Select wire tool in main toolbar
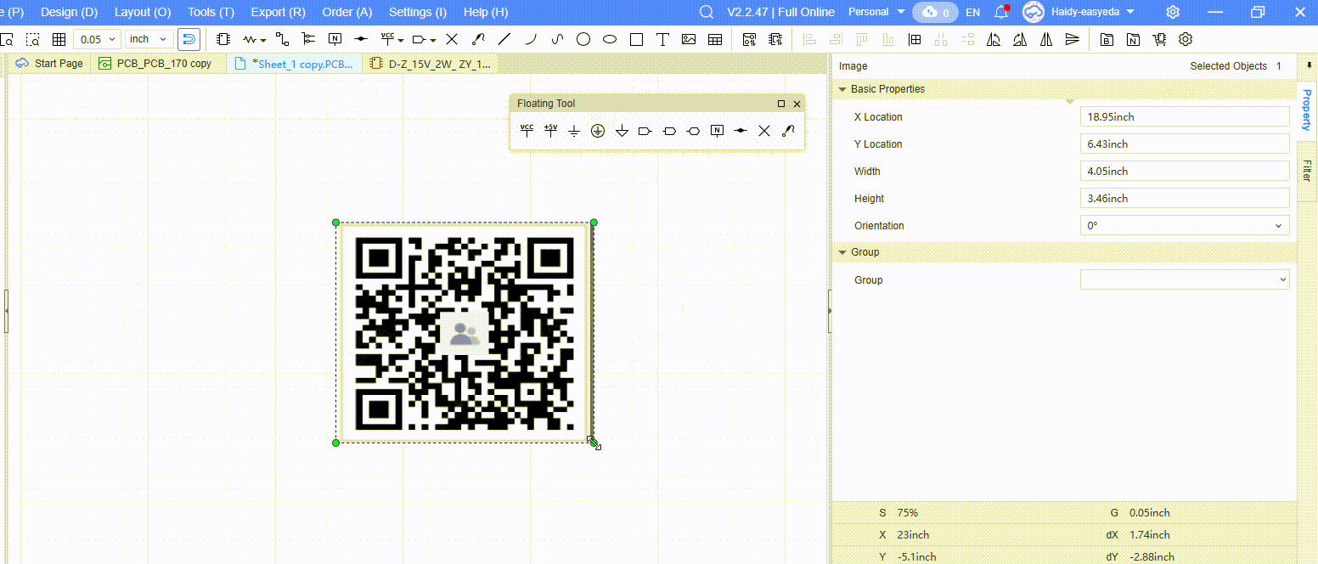Viewport: 1318px width, 564px height. coord(283,39)
